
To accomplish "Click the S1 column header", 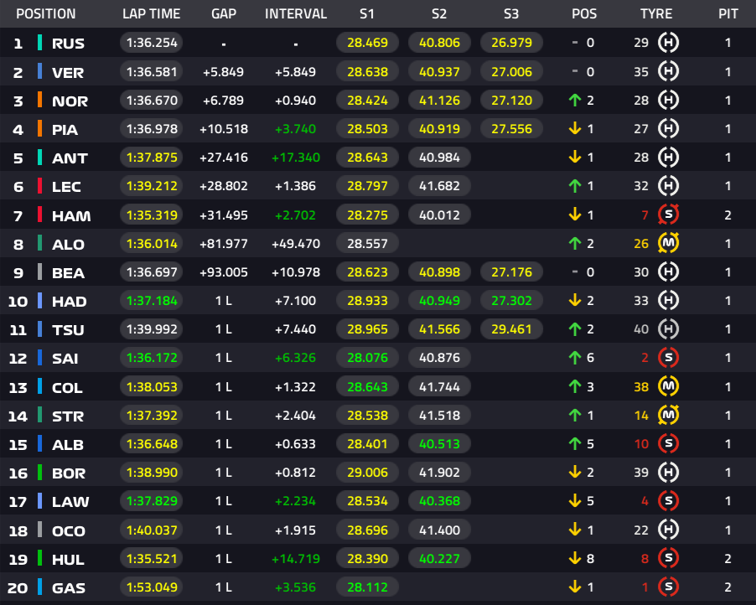I will click(x=367, y=14).
